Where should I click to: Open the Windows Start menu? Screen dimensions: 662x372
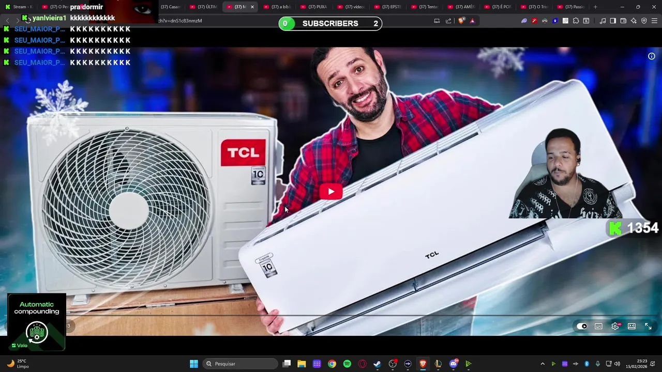(193, 364)
